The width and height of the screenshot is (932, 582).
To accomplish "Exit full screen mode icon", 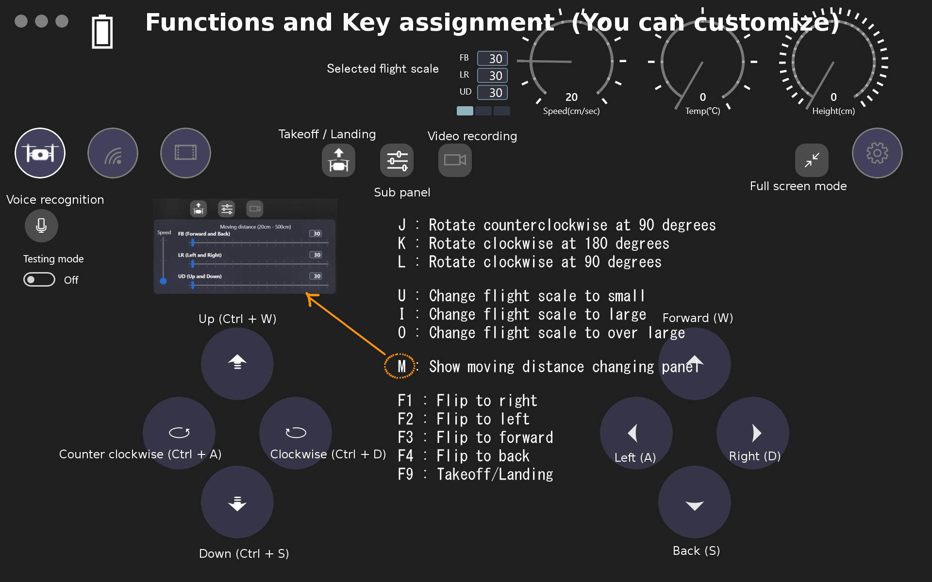I will click(812, 160).
